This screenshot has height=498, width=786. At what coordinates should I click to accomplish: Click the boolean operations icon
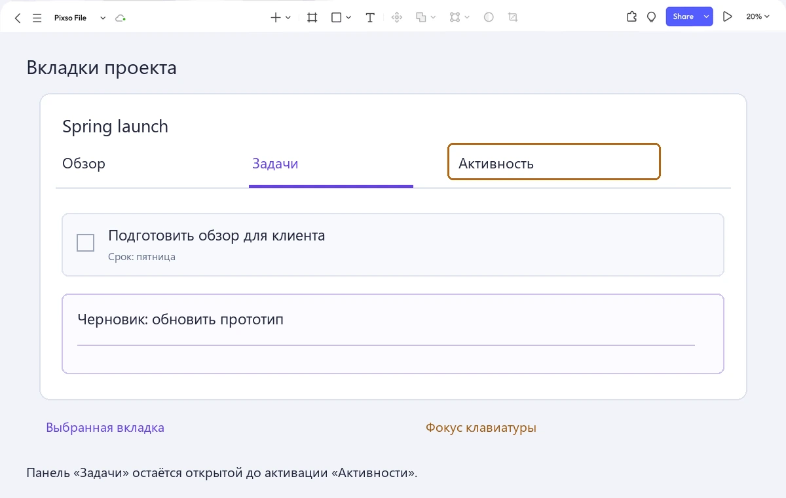point(422,18)
